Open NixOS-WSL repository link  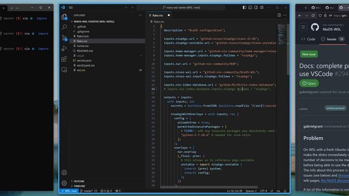pyautogui.click(x=332, y=29)
